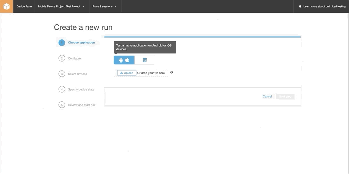Select the Android and iOS native app toggle

pyautogui.click(x=124, y=60)
